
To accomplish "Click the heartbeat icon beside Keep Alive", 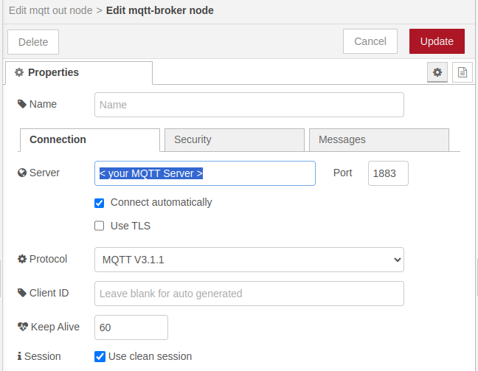I will [22, 327].
